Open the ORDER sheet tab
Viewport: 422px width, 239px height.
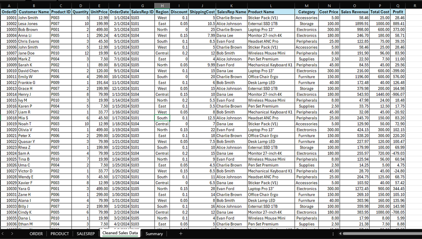(36, 234)
